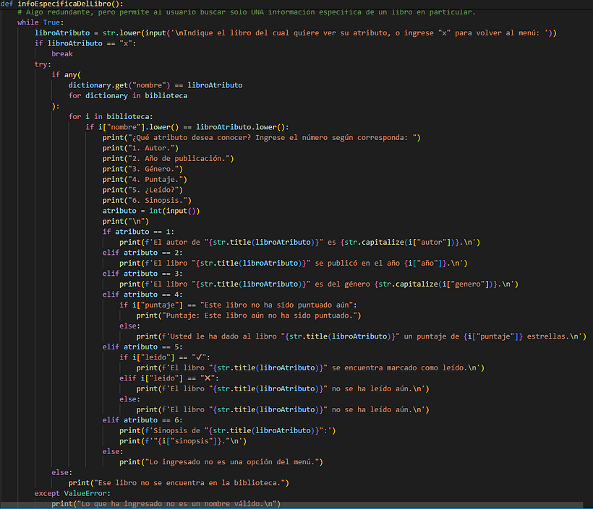This screenshot has height=509, width=593.
Task: Click the line print("6. Sinopsis.")
Action: pyautogui.click(x=147, y=201)
